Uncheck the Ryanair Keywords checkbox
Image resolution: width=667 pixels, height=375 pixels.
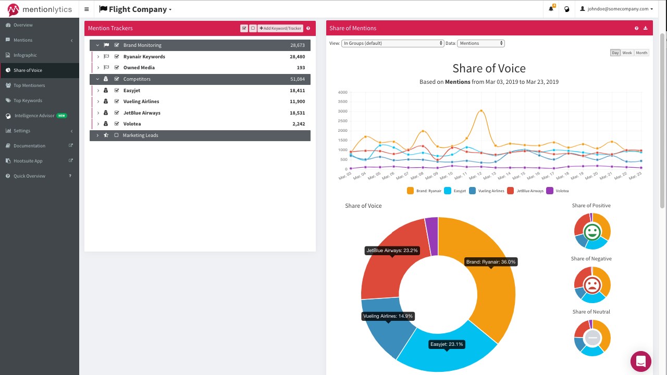(117, 57)
